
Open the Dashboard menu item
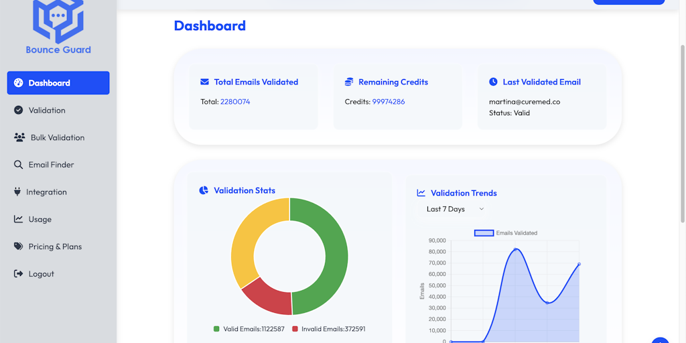point(58,82)
